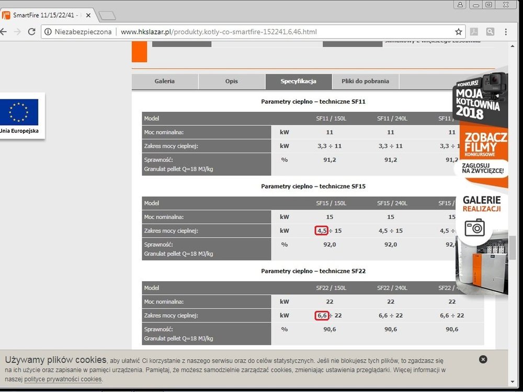The height and width of the screenshot is (392, 523).
Task: Click the Zagłosuj na zwycięzcę button
Action: (x=482, y=168)
